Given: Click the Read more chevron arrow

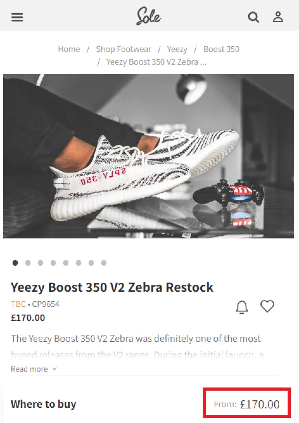Looking at the screenshot, I should click(x=55, y=369).
